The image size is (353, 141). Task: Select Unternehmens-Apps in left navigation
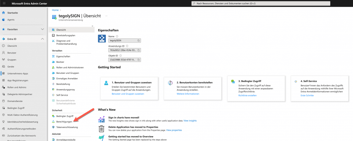pyautogui.click(x=18, y=74)
